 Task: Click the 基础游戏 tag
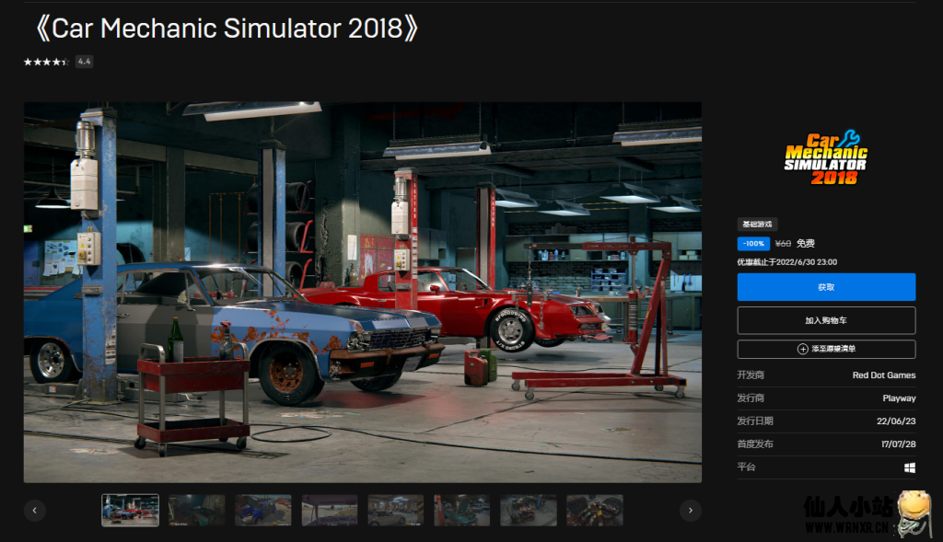(757, 225)
